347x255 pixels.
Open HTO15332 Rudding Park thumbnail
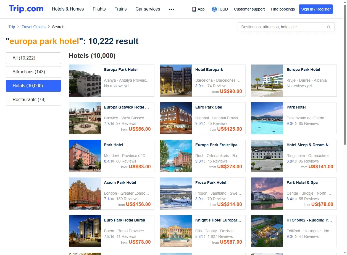tap(267, 231)
